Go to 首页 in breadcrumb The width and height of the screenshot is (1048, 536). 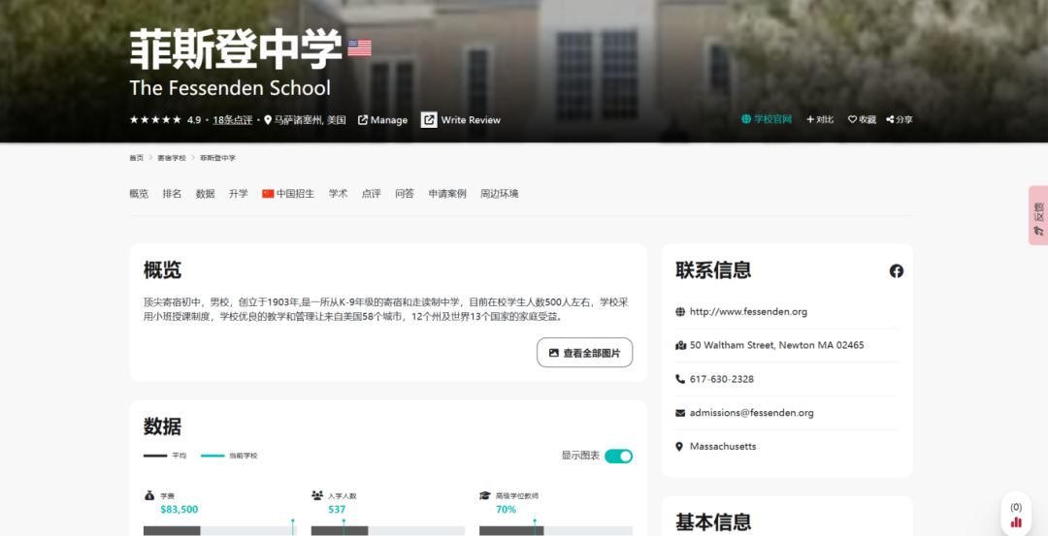point(137,158)
